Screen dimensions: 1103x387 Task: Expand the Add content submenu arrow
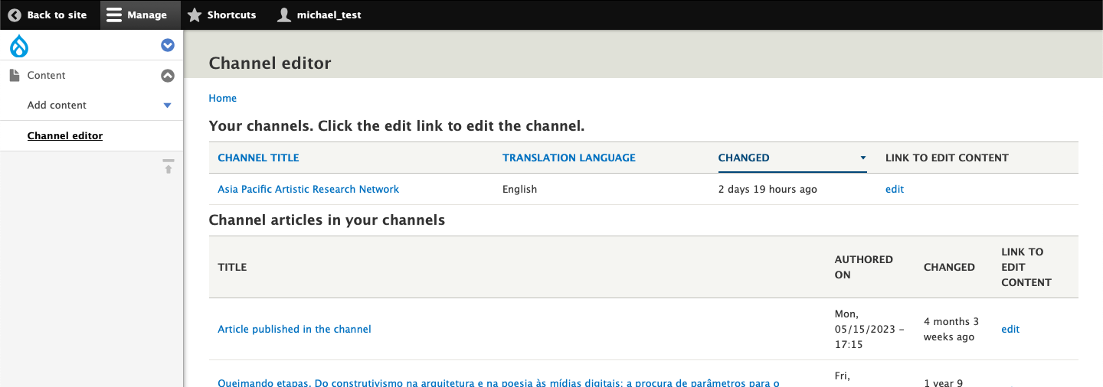tap(168, 106)
